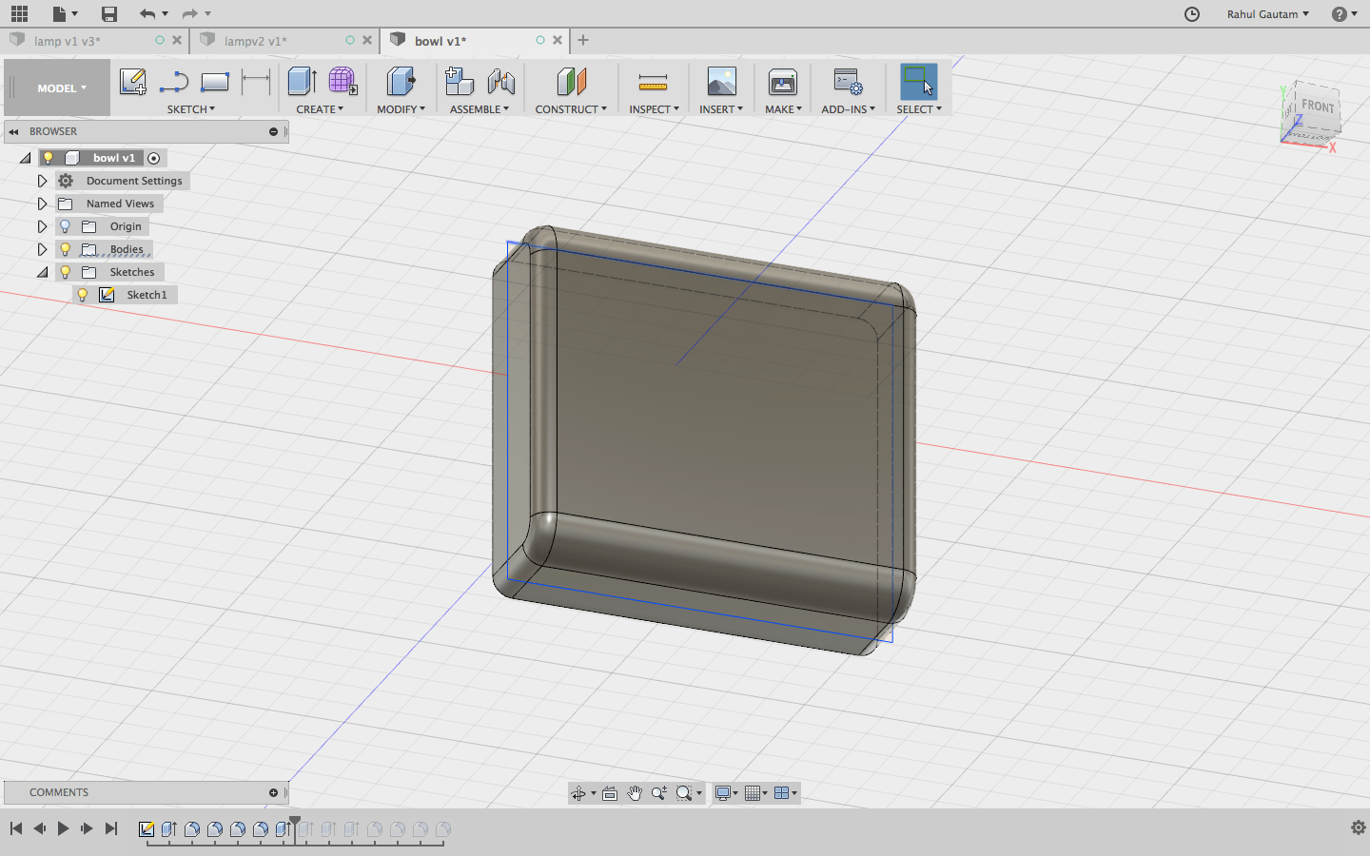Image resolution: width=1370 pixels, height=856 pixels.
Task: Select the Sketch Dimension tool
Action: click(256, 82)
